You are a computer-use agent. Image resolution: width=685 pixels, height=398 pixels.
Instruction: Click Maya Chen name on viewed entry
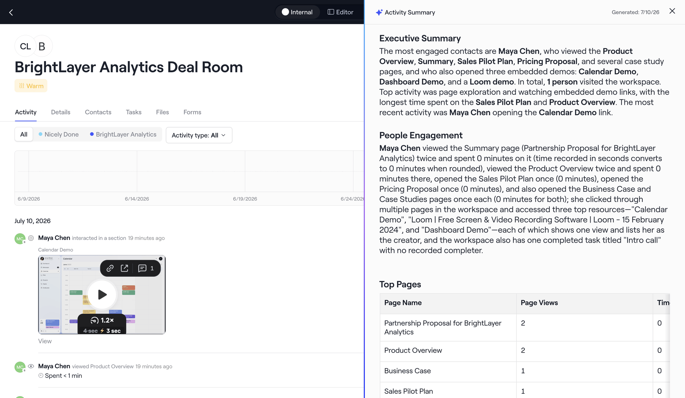tap(54, 366)
